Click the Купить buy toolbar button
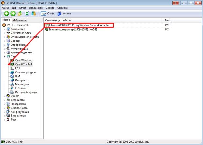The height and width of the screenshot is (145, 203). pyautogui.click(x=64, y=13)
